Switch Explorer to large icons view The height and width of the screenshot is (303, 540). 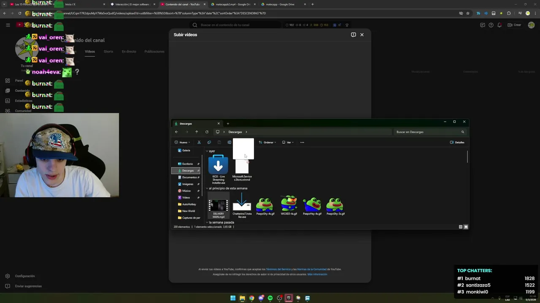pyautogui.click(x=466, y=227)
